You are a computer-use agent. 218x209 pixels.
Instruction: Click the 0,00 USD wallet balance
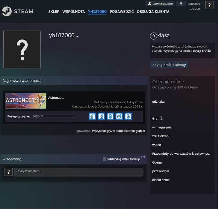194,9
